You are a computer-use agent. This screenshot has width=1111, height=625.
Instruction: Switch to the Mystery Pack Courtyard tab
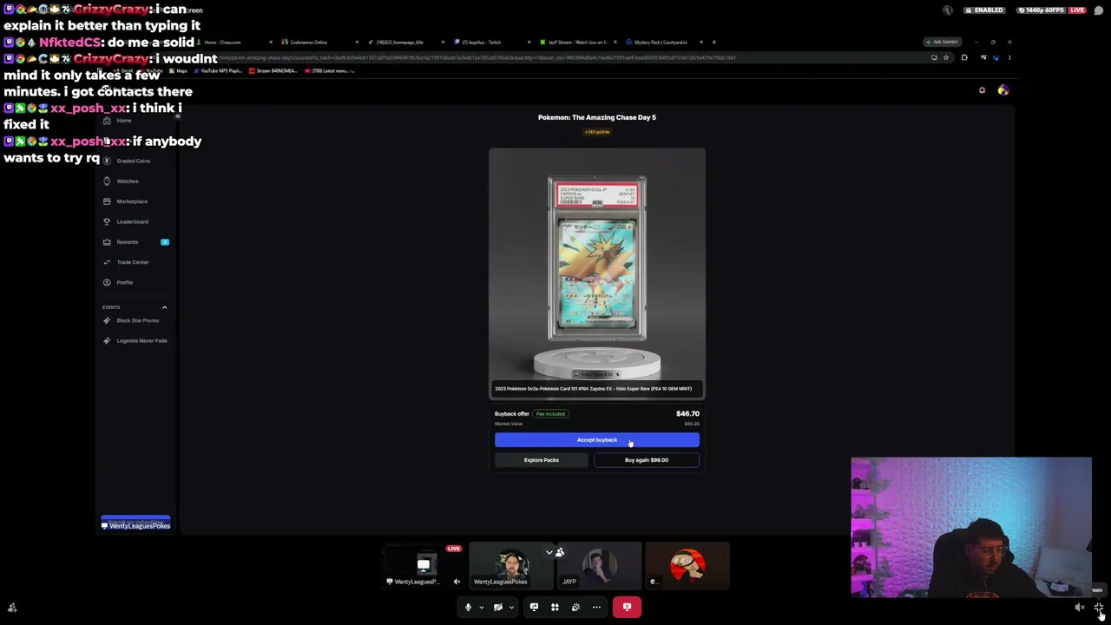[664, 42]
